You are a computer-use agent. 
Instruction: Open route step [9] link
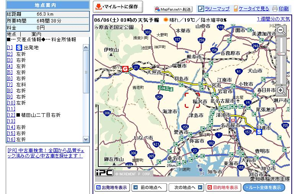[10, 96]
